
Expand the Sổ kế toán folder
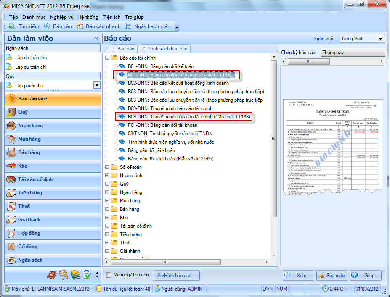coord(107,167)
